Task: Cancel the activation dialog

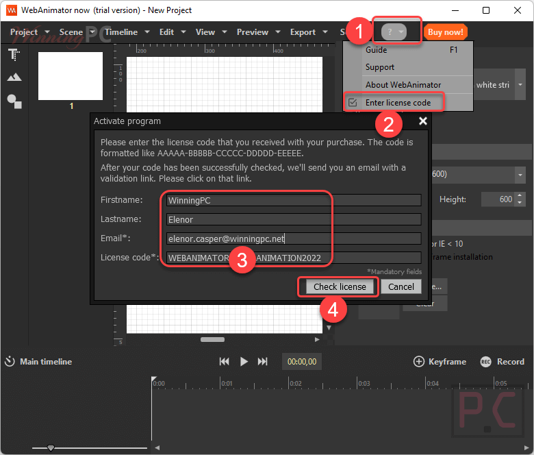Action: (x=400, y=286)
